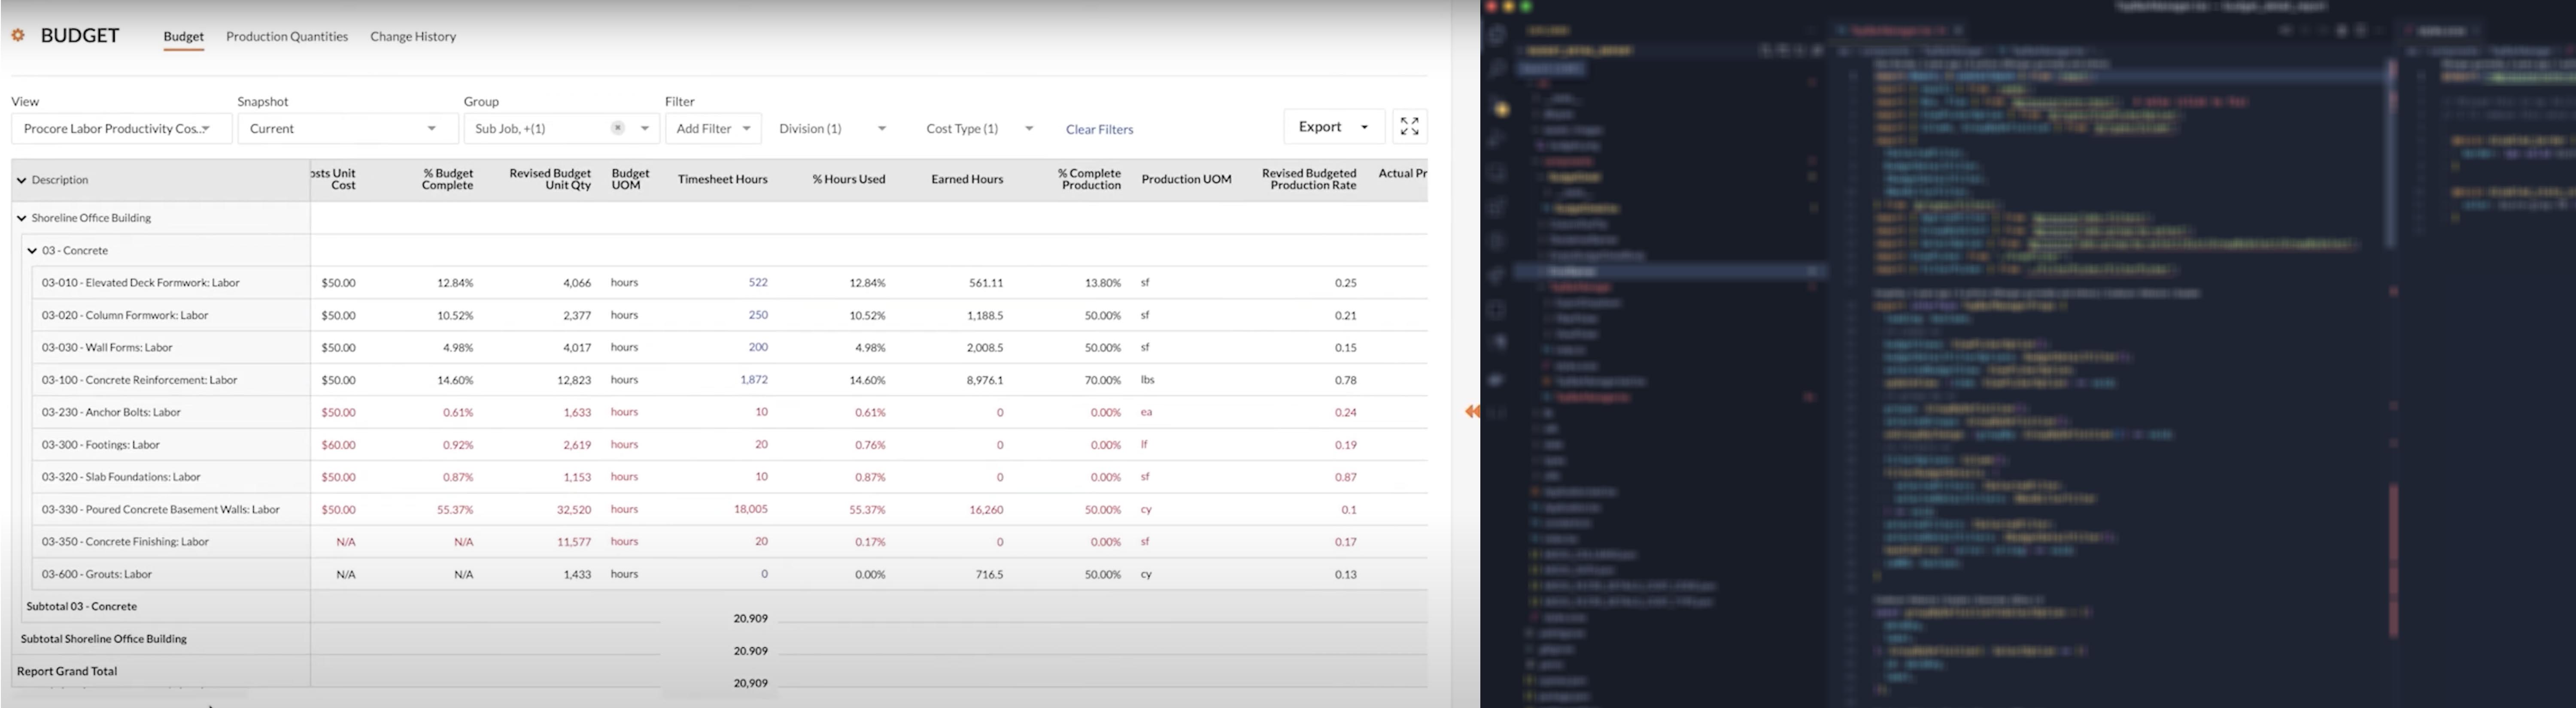Open timesheet hours 10 for Anchor Bolts

click(x=762, y=412)
